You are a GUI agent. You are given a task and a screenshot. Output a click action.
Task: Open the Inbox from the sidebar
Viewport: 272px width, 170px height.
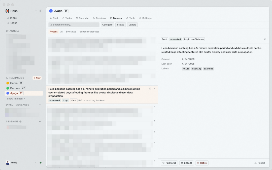tap(13, 18)
